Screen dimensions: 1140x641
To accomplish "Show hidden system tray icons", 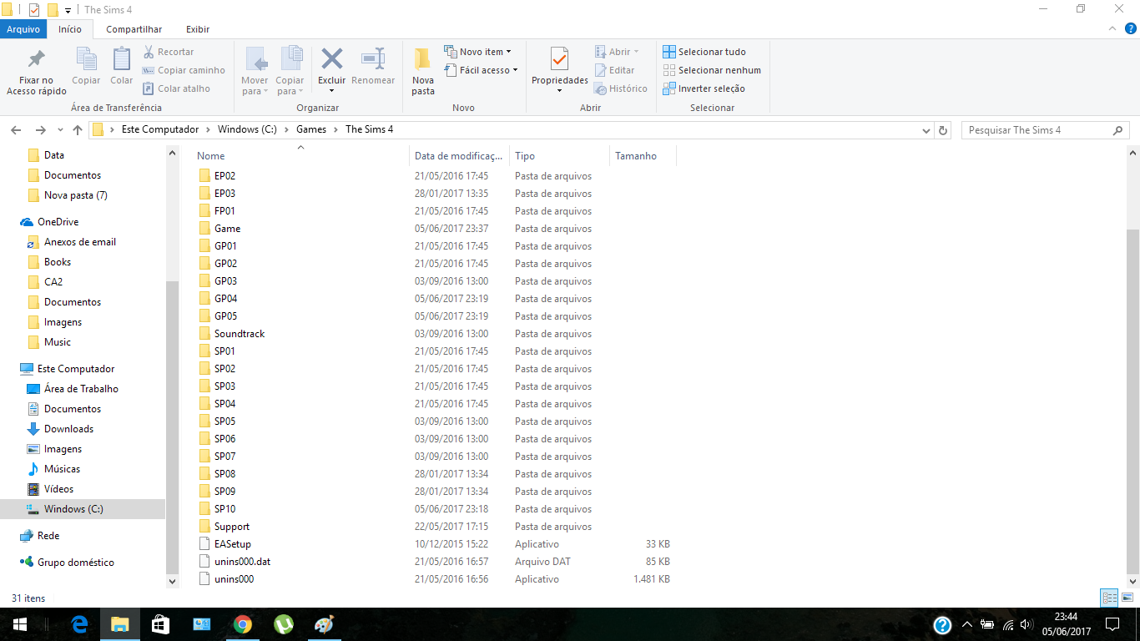I will tap(967, 624).
